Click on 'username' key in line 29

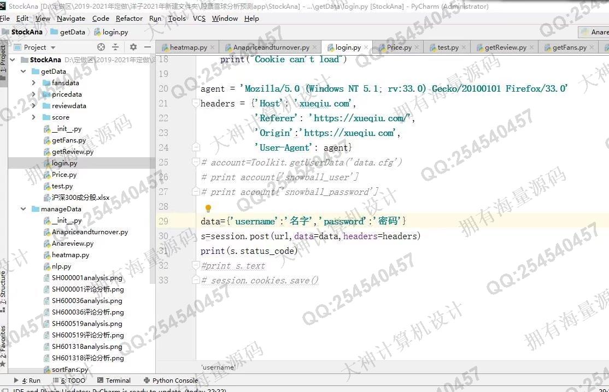coord(254,221)
